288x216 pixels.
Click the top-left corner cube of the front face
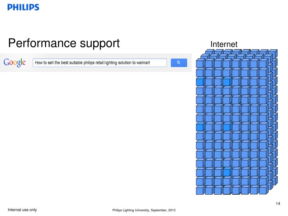(x=199, y=64)
